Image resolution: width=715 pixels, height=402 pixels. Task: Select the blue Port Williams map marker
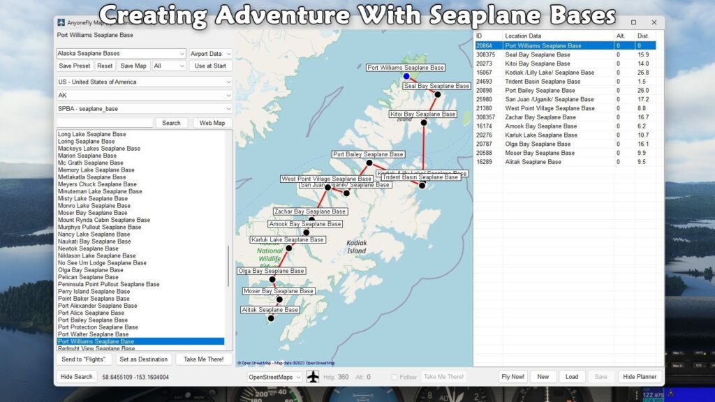tap(406, 76)
